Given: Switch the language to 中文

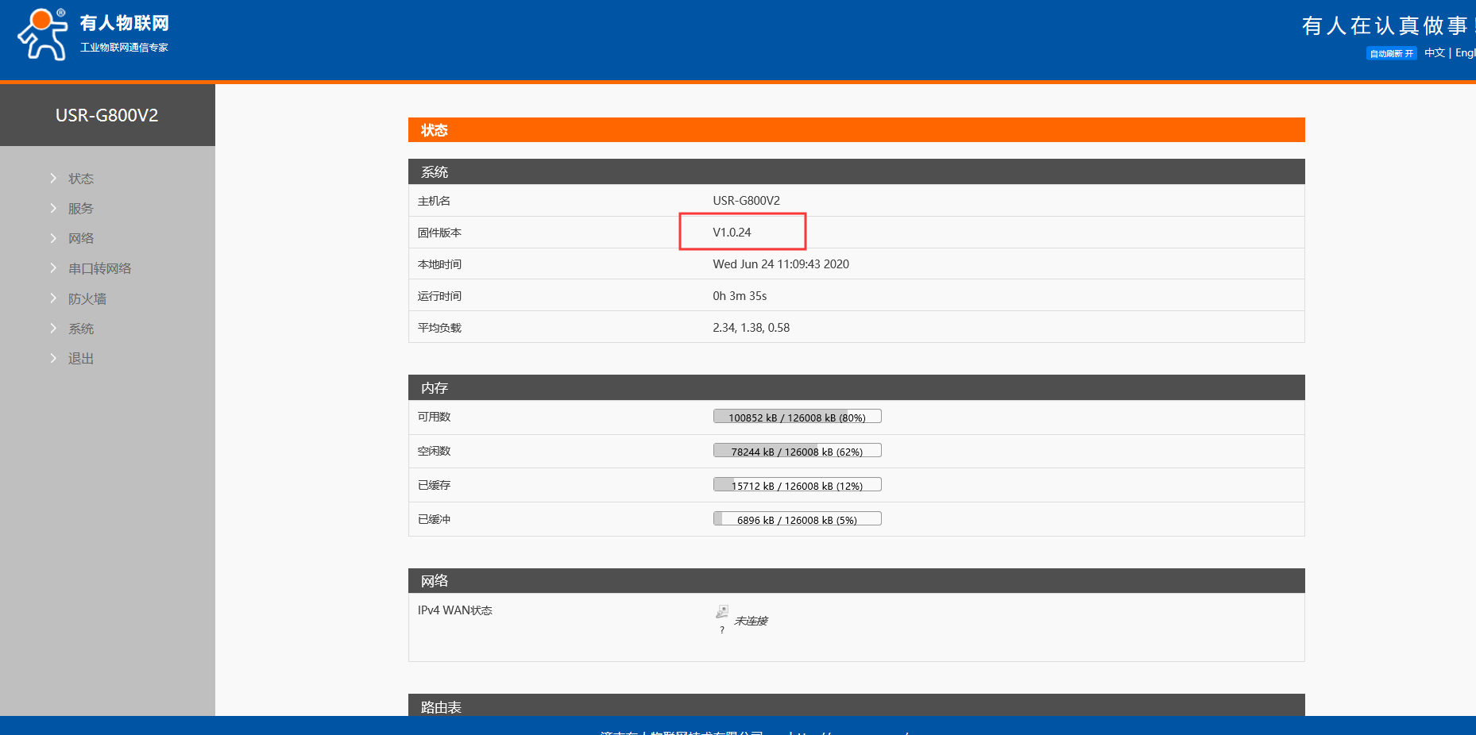Looking at the screenshot, I should coord(1434,52).
